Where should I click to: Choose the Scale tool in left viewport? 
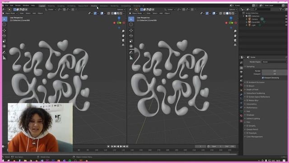5,41
